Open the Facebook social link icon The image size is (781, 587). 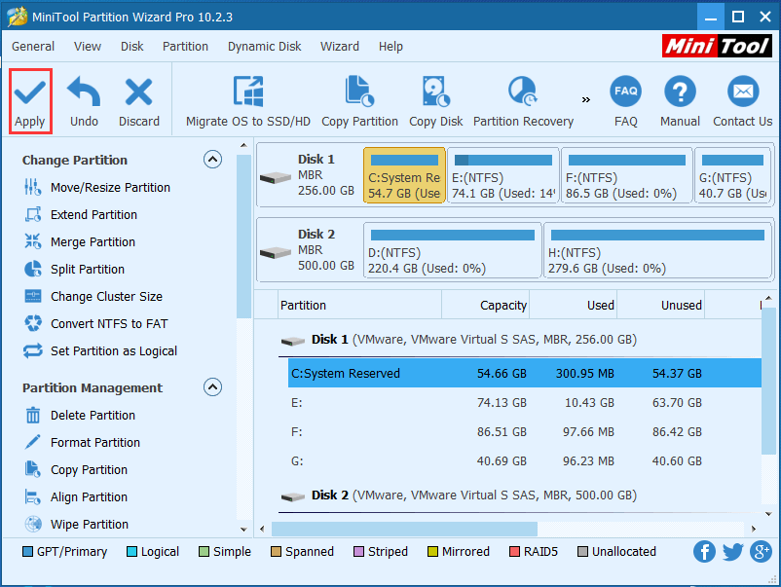704,552
